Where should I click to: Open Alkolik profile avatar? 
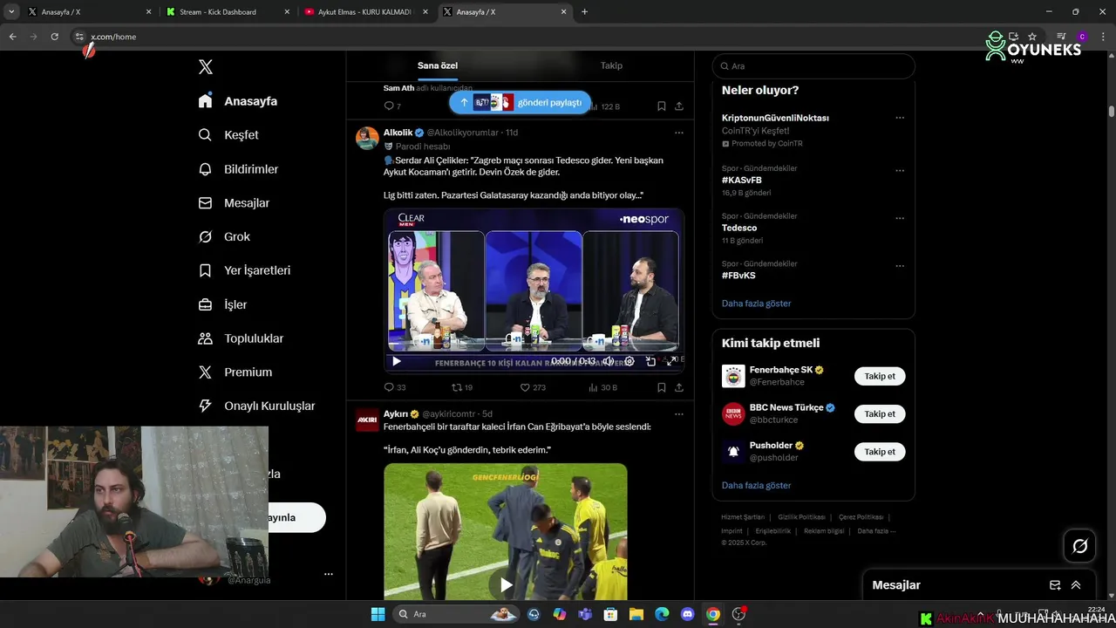(368, 139)
